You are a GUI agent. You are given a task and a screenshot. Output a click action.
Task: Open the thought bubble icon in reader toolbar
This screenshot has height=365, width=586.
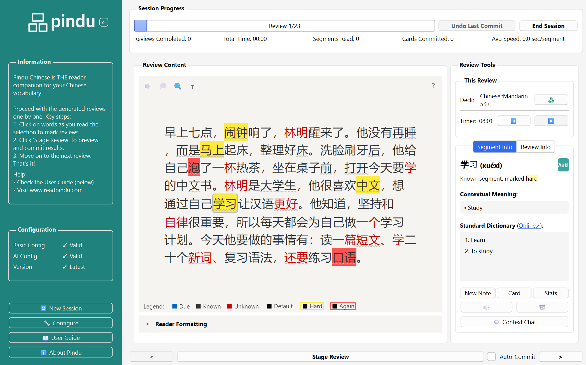163,86
